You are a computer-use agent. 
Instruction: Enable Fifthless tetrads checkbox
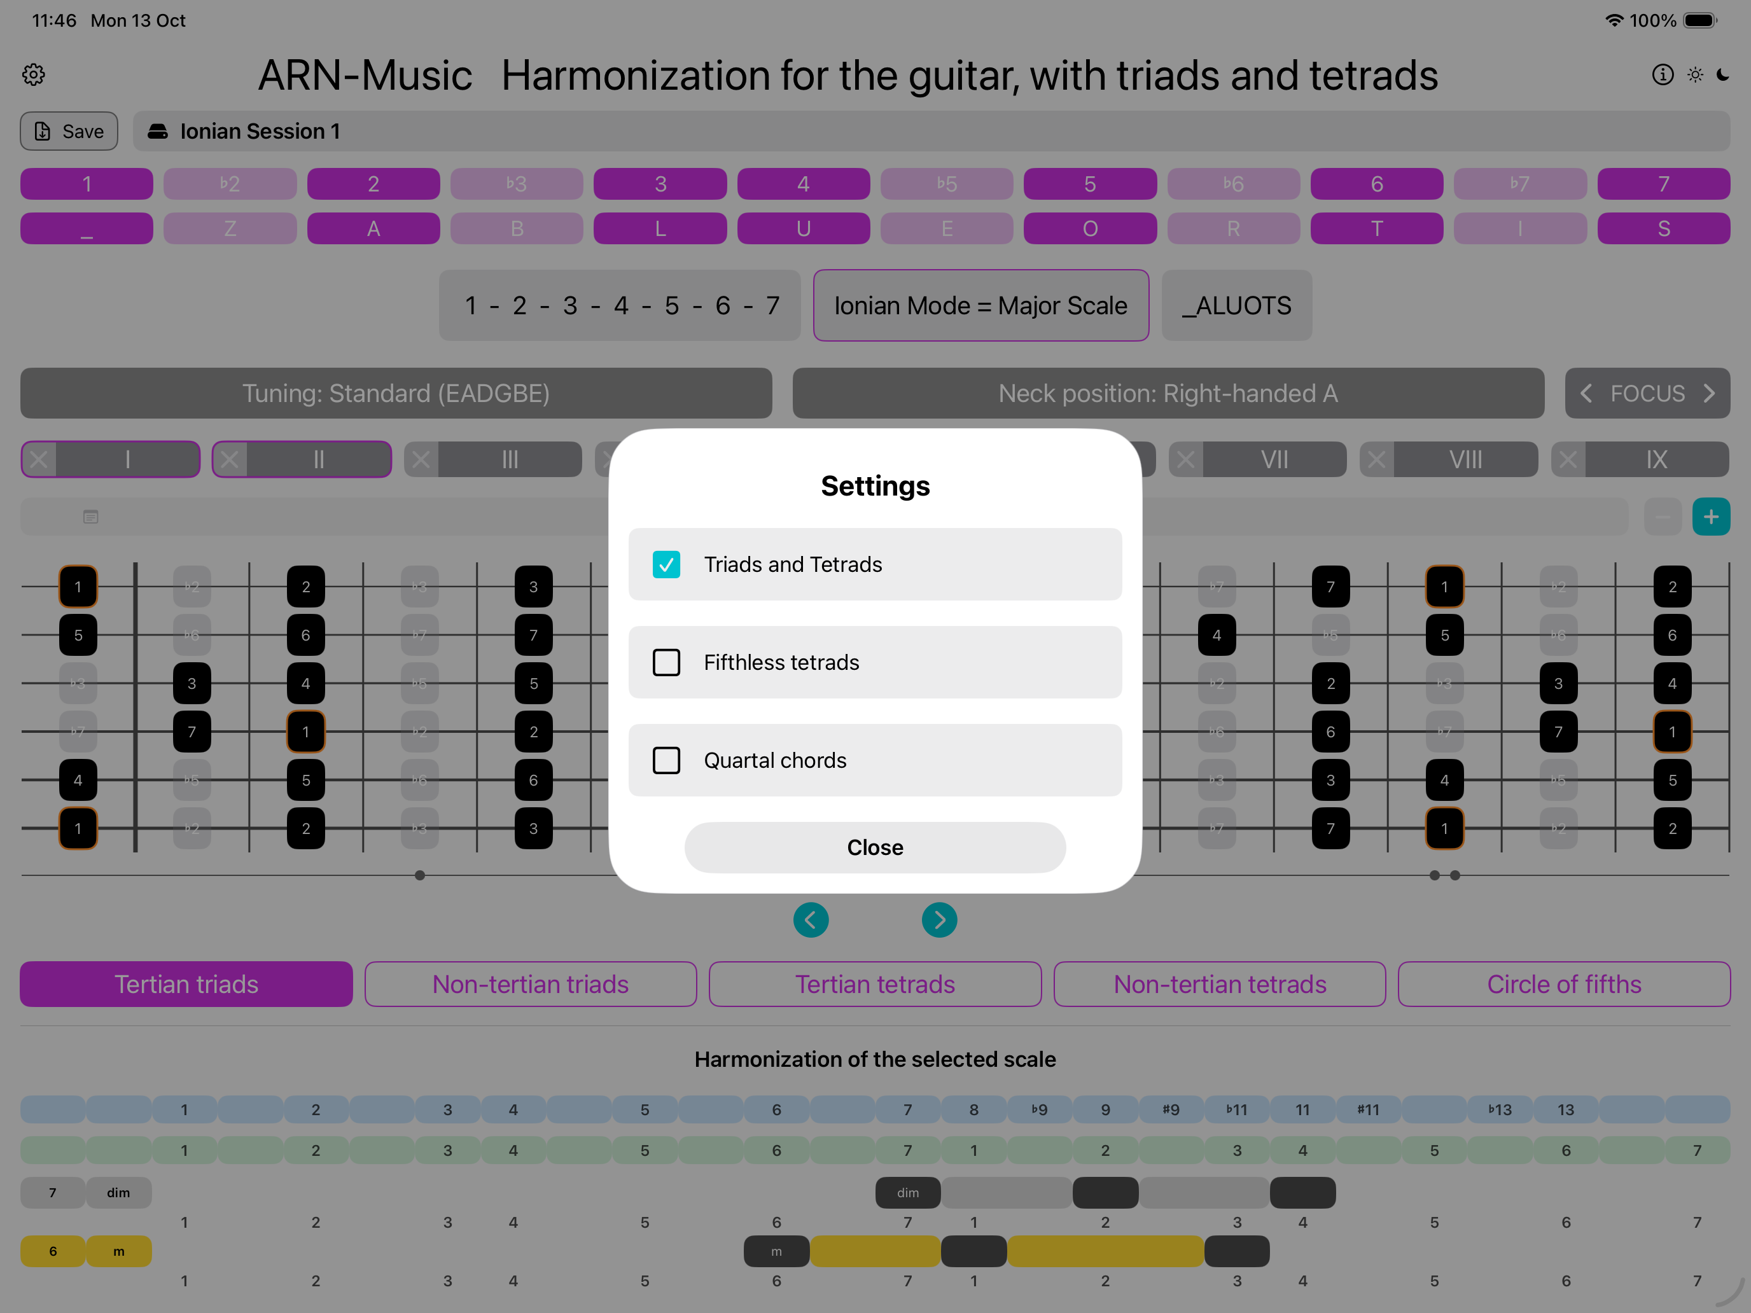point(666,662)
